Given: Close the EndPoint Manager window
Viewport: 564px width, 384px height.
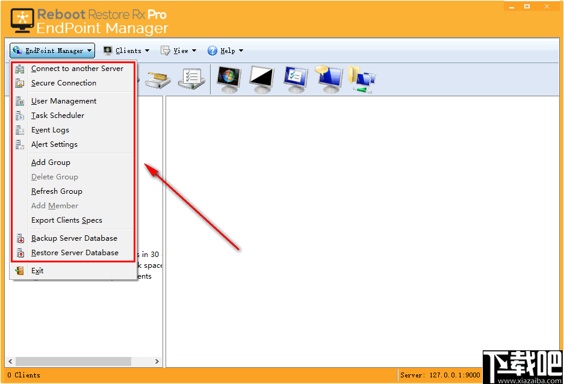Looking at the screenshot, I should pyautogui.click(x=547, y=7).
